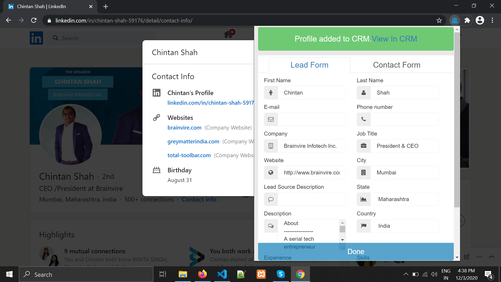Click the person icon beside First Name

click(271, 93)
